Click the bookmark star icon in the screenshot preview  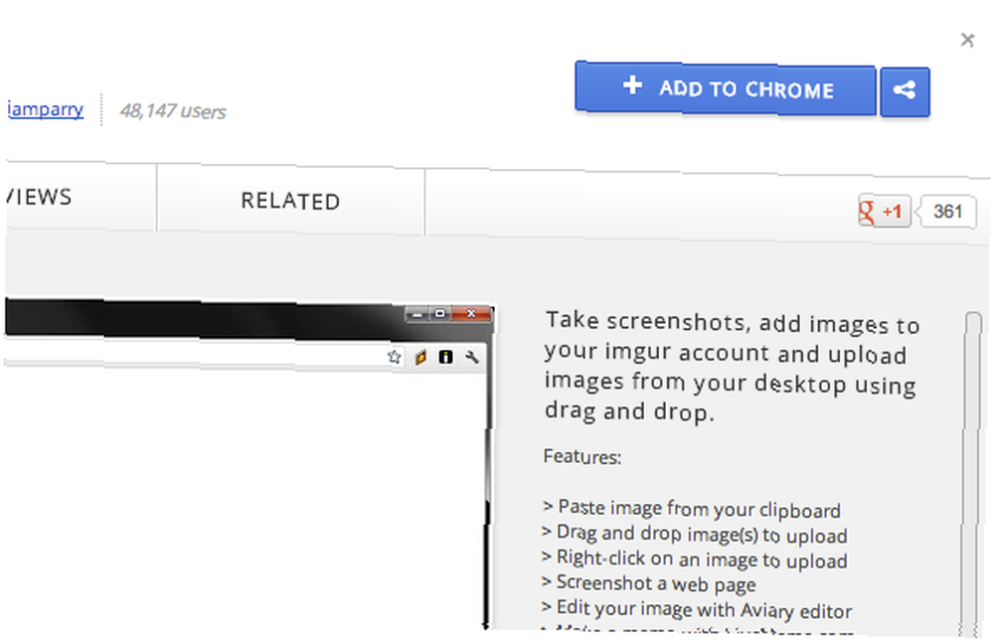coord(395,357)
